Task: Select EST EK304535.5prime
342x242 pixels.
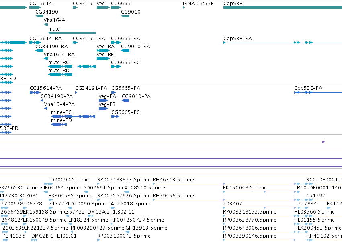Action: pos(70,196)
